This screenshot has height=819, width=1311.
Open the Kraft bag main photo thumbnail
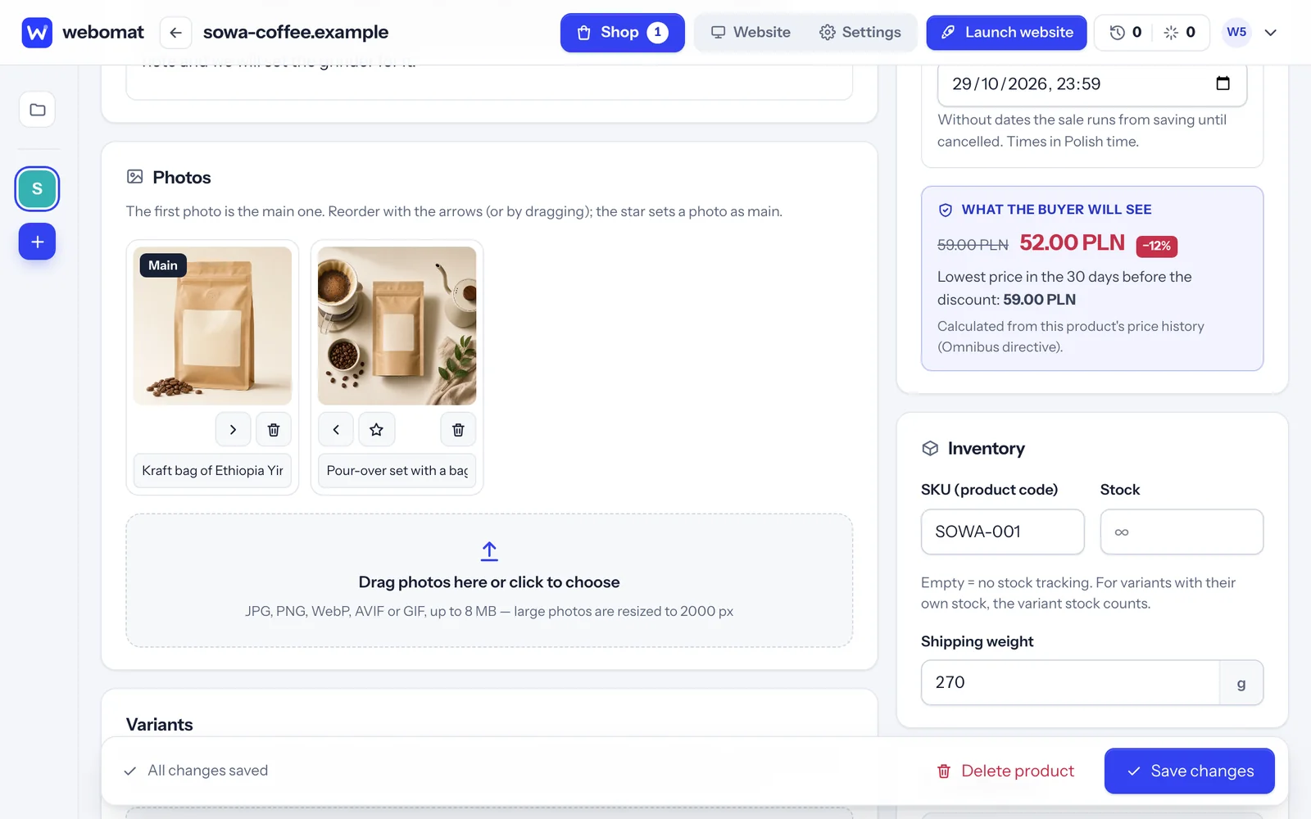[212, 326]
